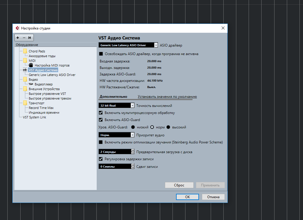The height and width of the screenshot is (220, 303).
Task: Close the Настройка студии dialog
Action: click(223, 28)
